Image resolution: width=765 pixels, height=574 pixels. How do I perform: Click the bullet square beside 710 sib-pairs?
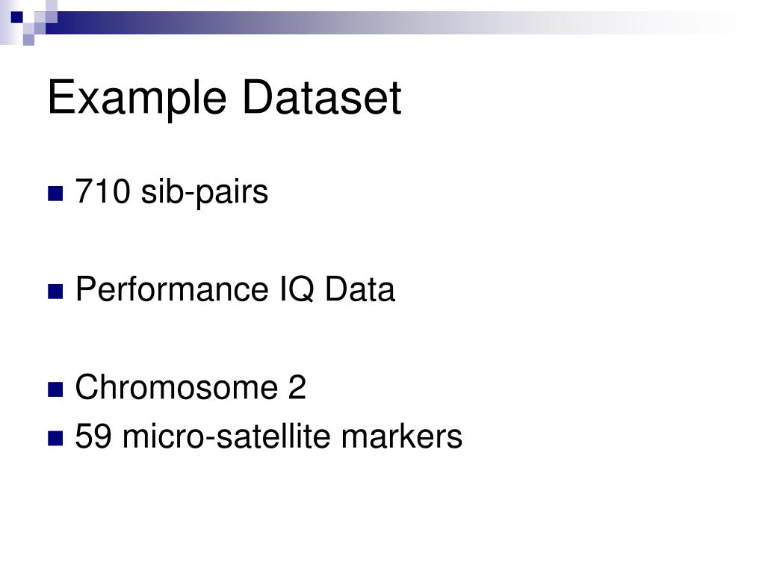point(55,194)
